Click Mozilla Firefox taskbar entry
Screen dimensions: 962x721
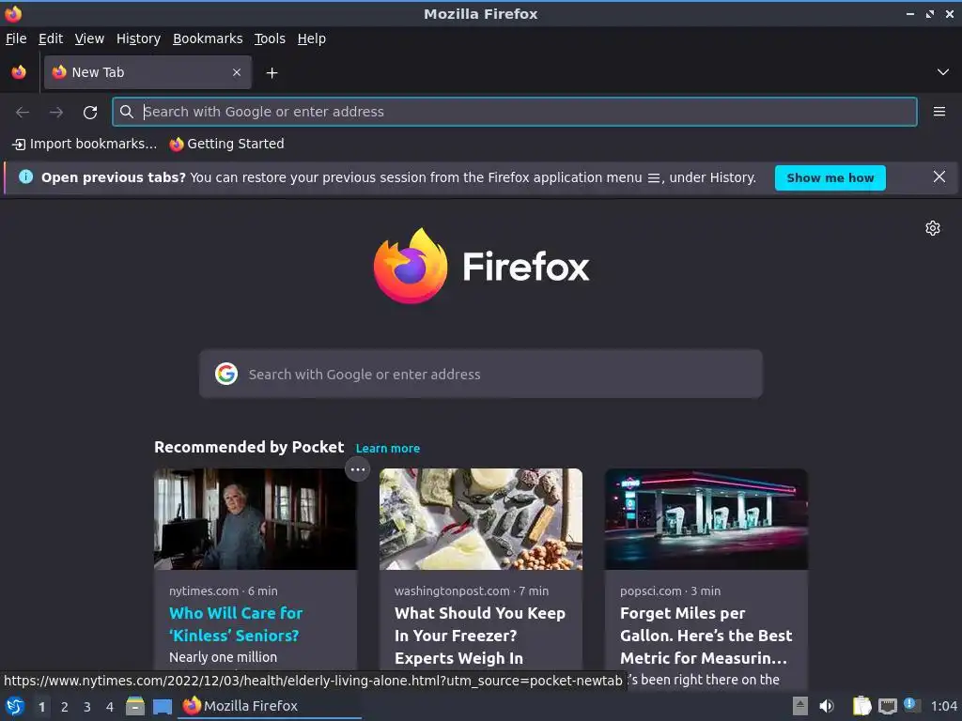point(270,706)
